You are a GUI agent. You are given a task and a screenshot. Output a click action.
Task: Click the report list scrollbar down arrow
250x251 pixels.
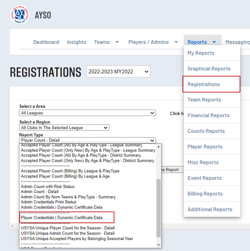tap(159, 245)
